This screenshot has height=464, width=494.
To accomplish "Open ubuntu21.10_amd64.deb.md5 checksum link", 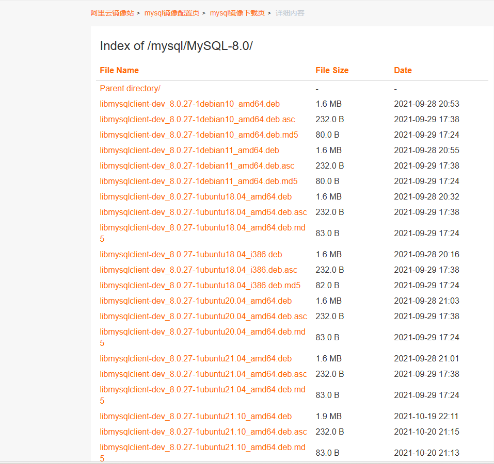I will [x=202, y=453].
